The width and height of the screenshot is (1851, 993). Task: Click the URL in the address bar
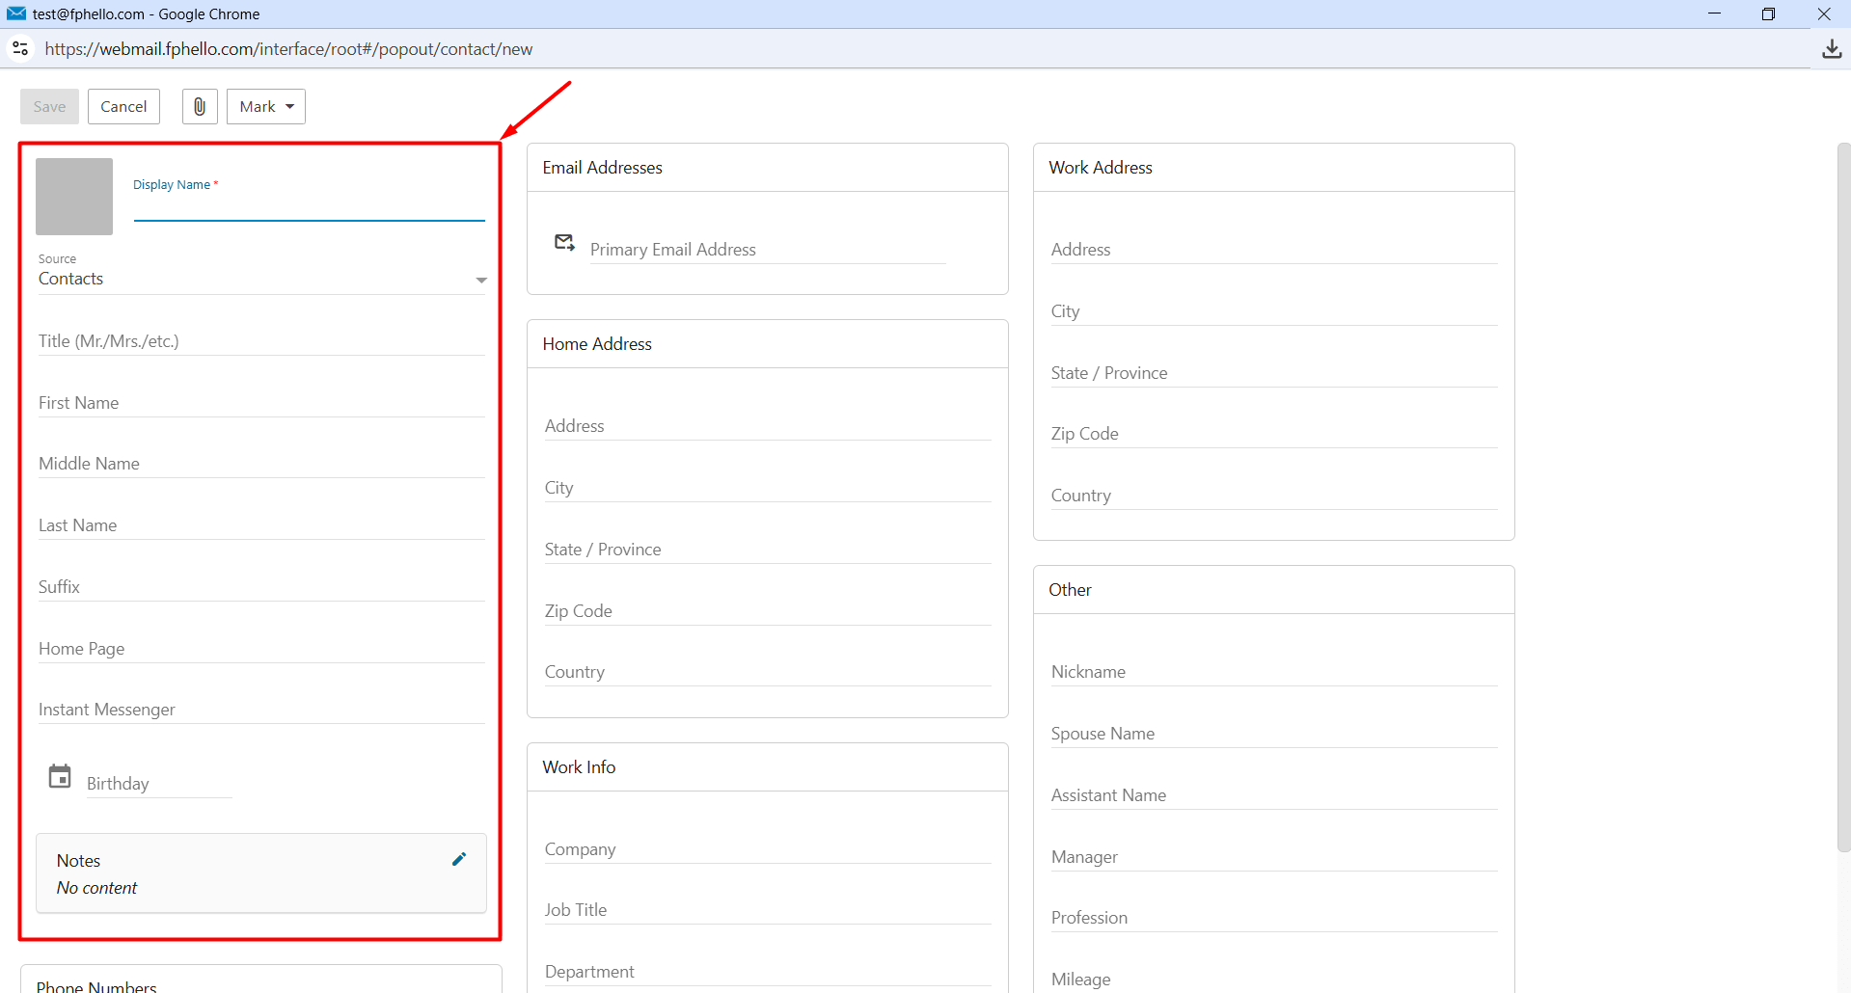click(288, 49)
